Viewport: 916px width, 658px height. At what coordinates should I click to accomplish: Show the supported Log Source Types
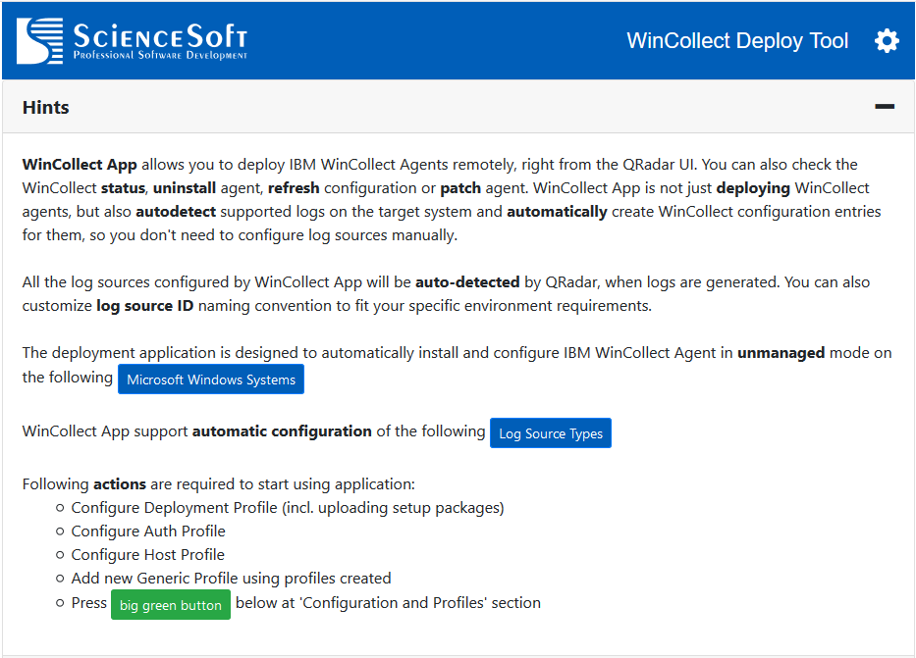point(551,433)
